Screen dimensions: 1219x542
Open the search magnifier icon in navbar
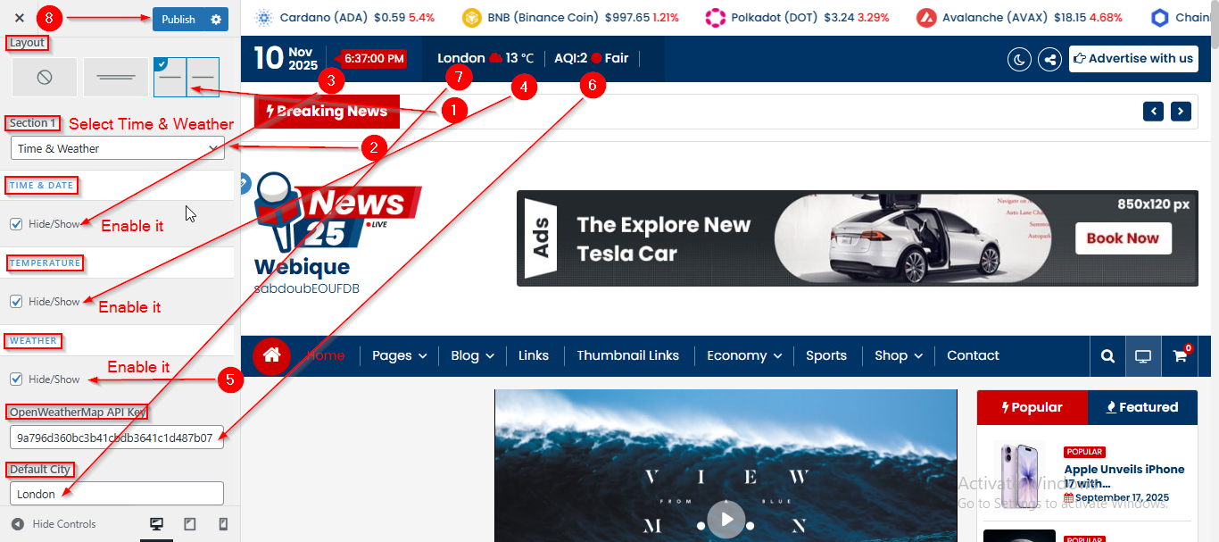[1107, 355]
